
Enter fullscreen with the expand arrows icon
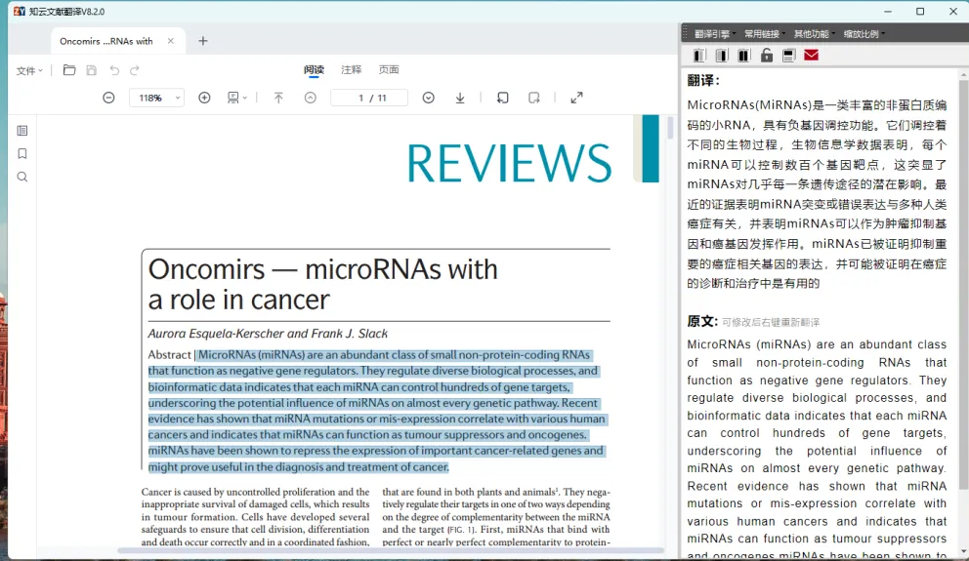point(576,98)
